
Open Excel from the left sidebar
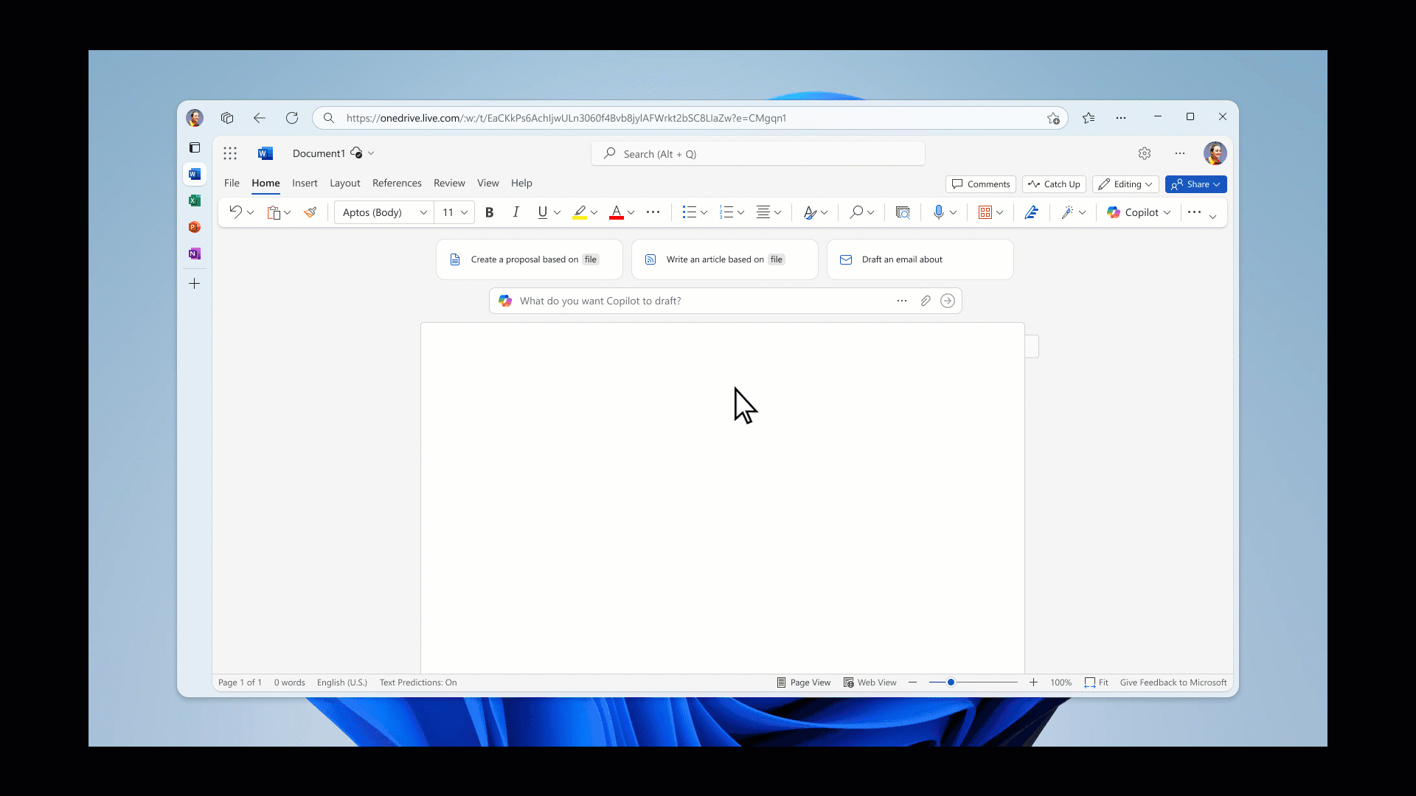pyautogui.click(x=195, y=200)
